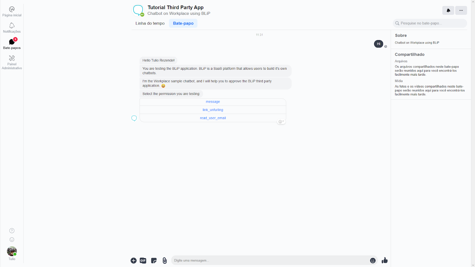Click the message delivered check icon
The height and width of the screenshot is (267, 475).
coord(386,47)
